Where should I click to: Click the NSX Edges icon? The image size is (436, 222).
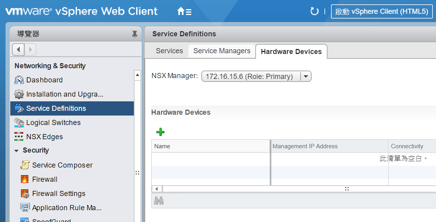point(19,137)
